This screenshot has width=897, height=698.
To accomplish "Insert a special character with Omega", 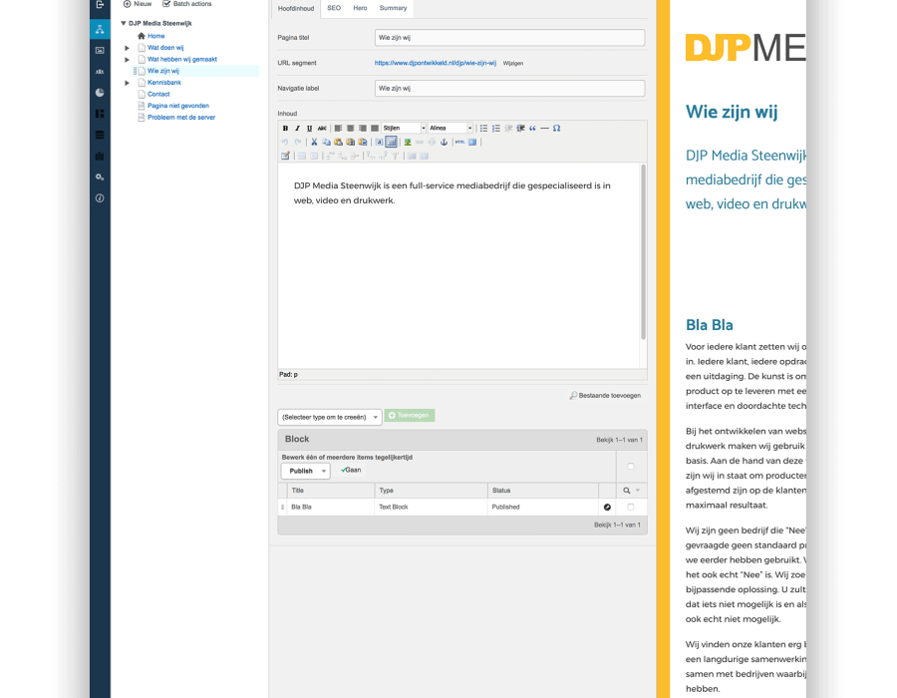I will 556,129.
